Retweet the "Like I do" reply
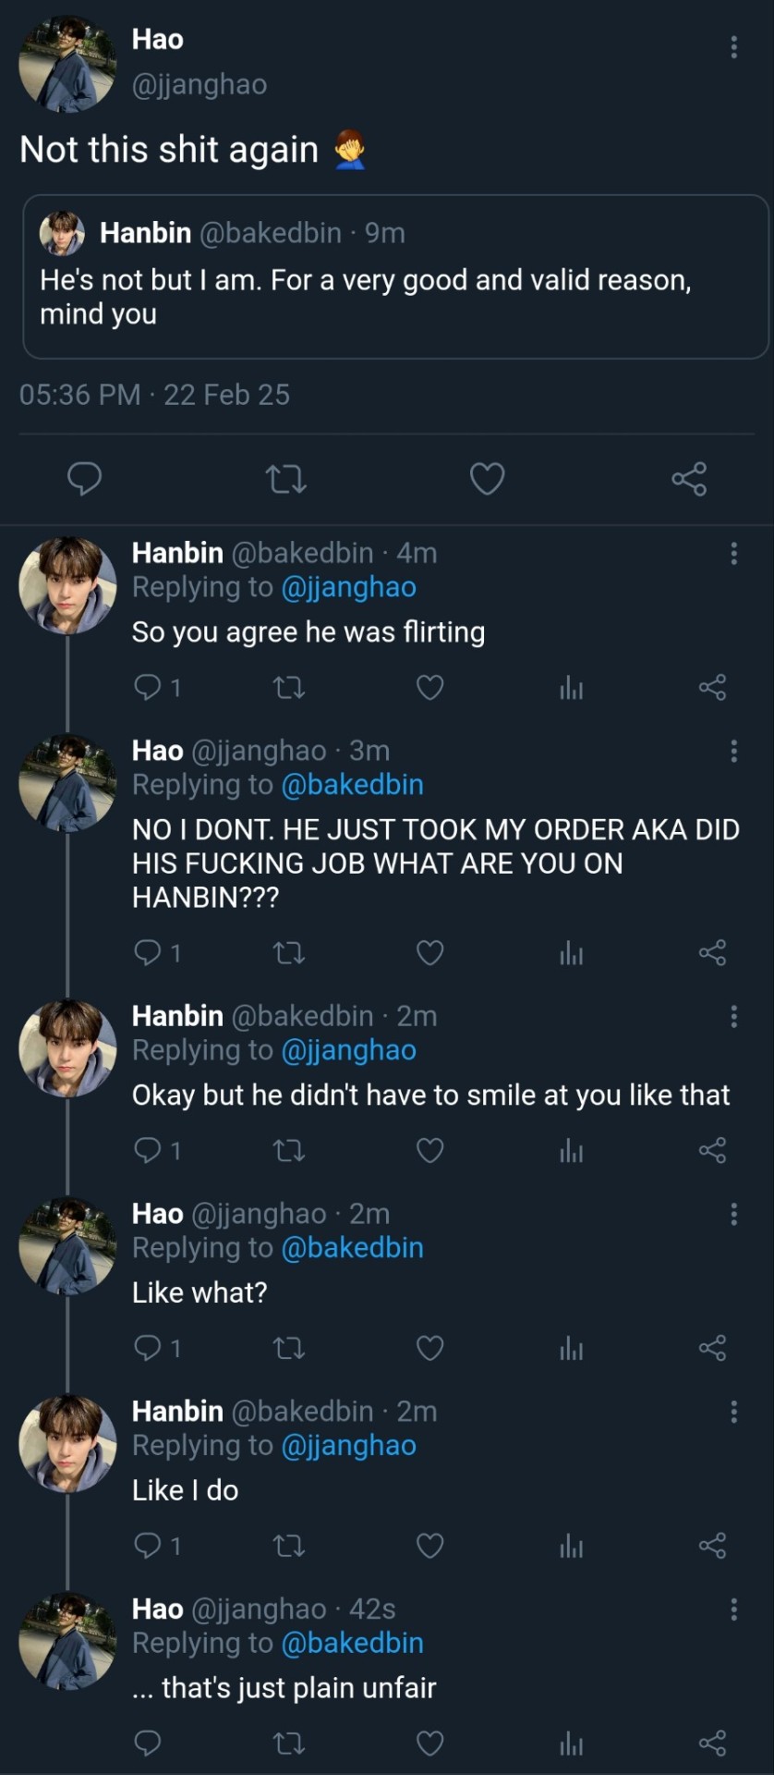Image resolution: width=774 pixels, height=1775 pixels. click(x=289, y=1546)
